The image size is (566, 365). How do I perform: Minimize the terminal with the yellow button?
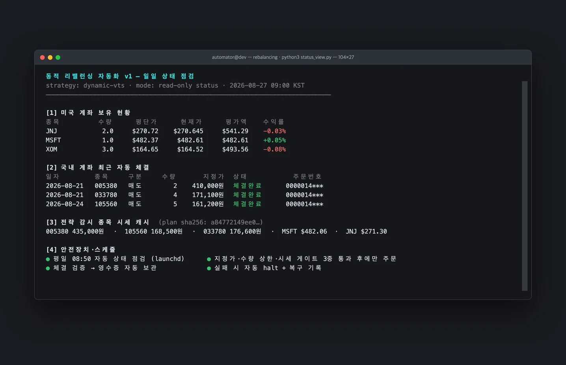click(50, 57)
